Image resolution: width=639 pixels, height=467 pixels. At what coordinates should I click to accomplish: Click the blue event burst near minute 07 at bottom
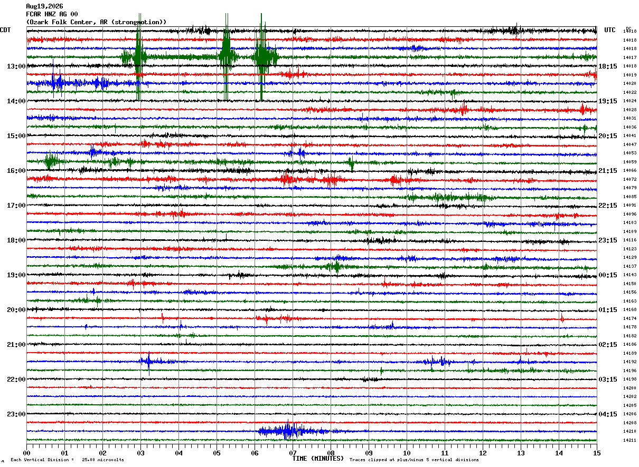[289, 431]
